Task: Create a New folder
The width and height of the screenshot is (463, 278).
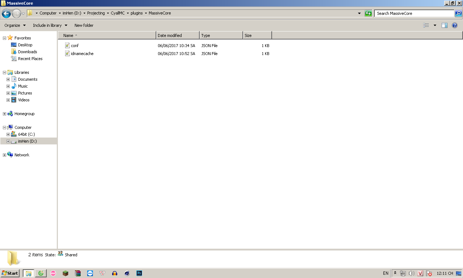Action: (x=84, y=25)
